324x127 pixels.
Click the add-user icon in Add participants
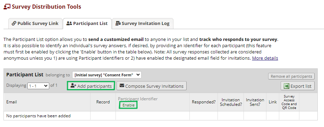73,86
